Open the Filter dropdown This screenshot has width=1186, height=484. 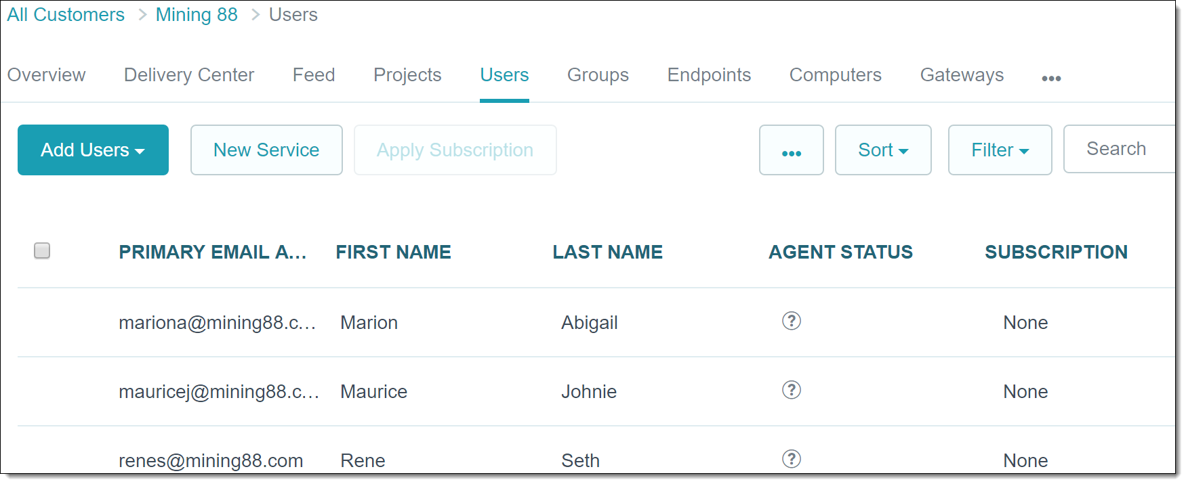coord(1000,150)
